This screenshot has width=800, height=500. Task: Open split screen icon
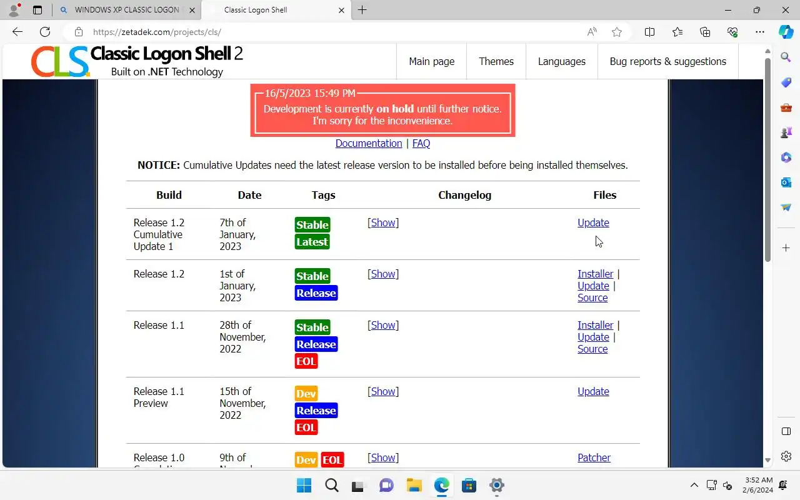coord(650,32)
